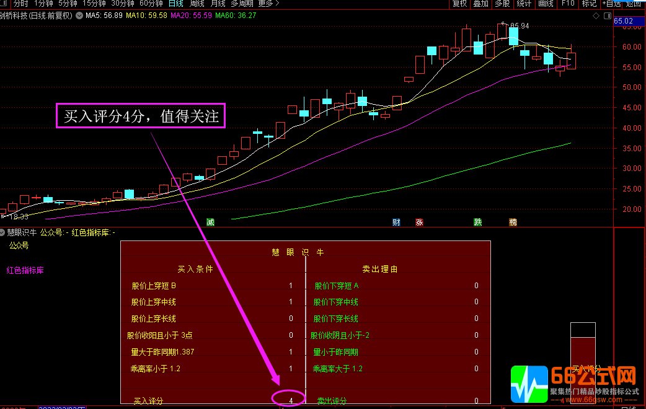Switch to the 分时 chart tab
The height and width of the screenshot is (409, 646).
coord(20,4)
